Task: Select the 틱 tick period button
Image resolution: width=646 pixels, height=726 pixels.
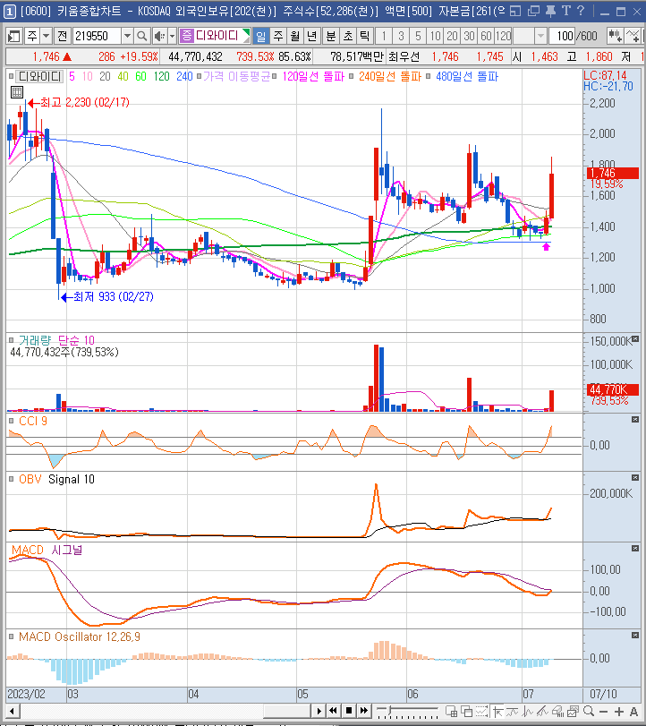Action: (365, 36)
